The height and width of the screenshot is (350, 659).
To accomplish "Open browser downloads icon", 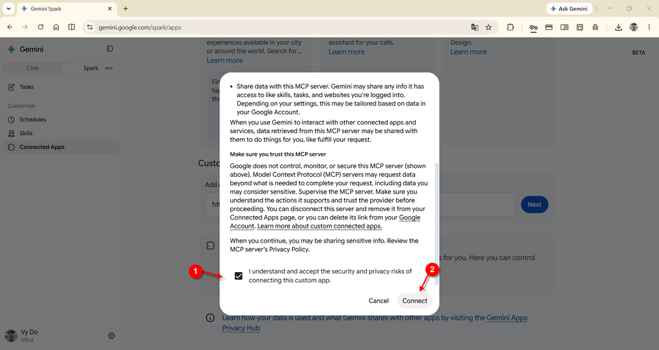I will click(x=618, y=27).
